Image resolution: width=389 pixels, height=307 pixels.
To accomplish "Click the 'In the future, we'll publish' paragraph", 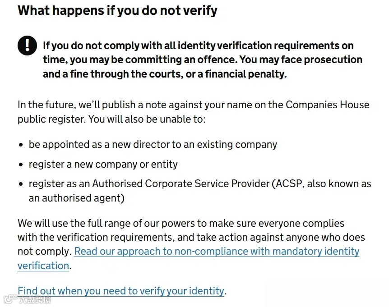I will [x=194, y=112].
